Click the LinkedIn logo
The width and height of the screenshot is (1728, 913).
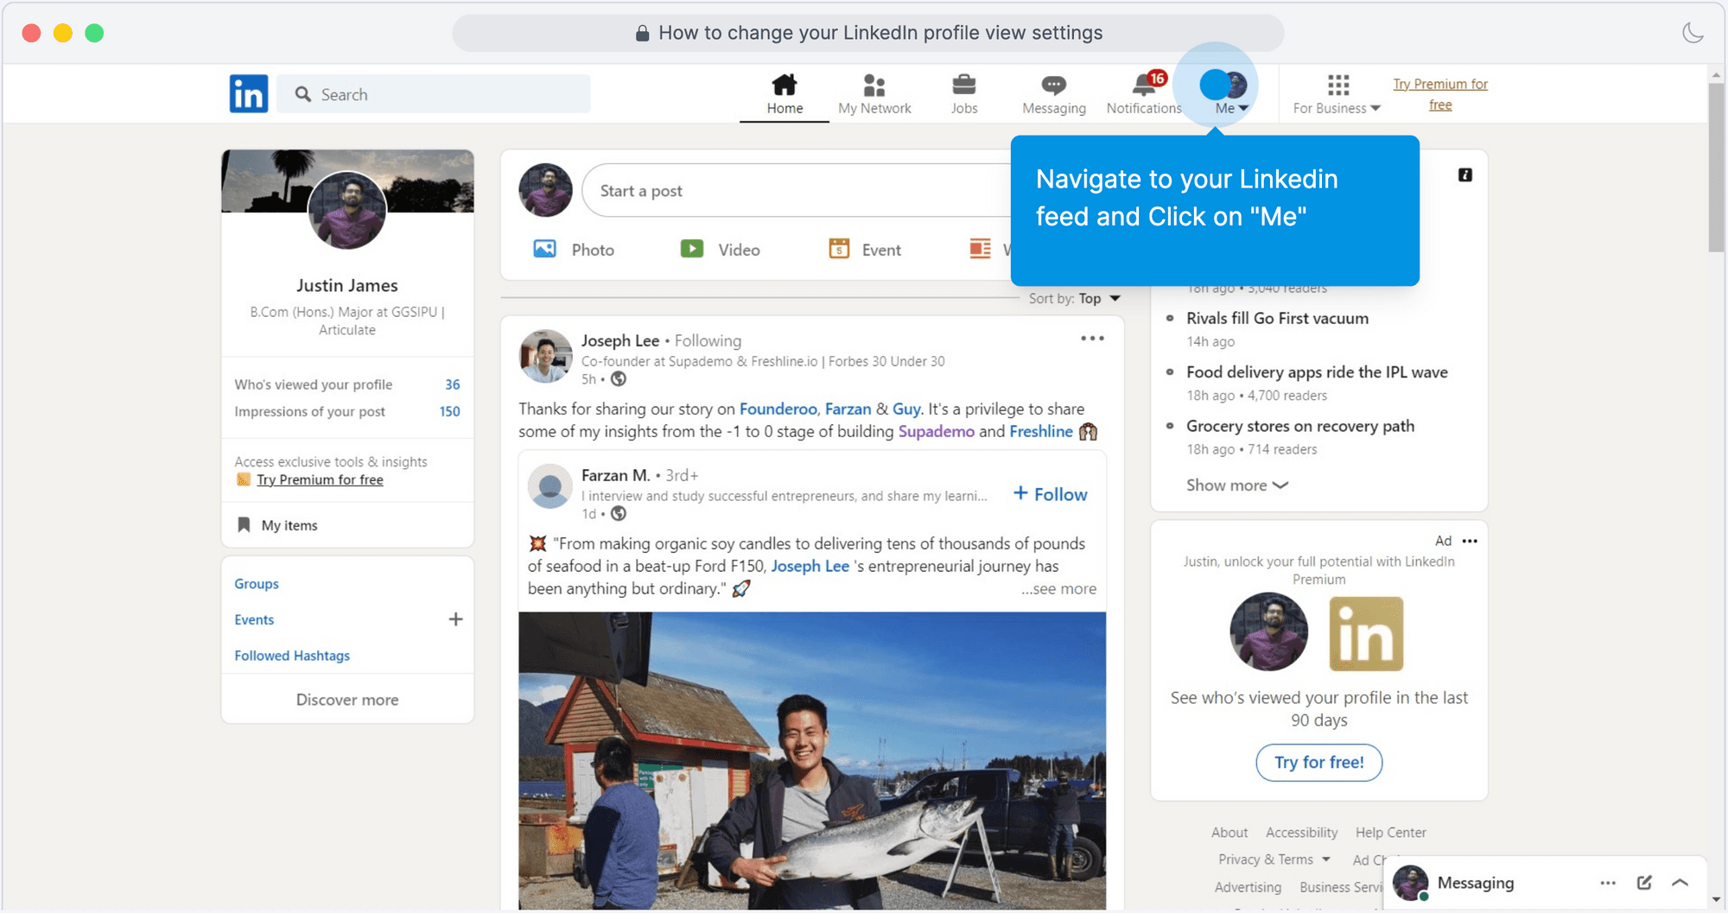(248, 93)
